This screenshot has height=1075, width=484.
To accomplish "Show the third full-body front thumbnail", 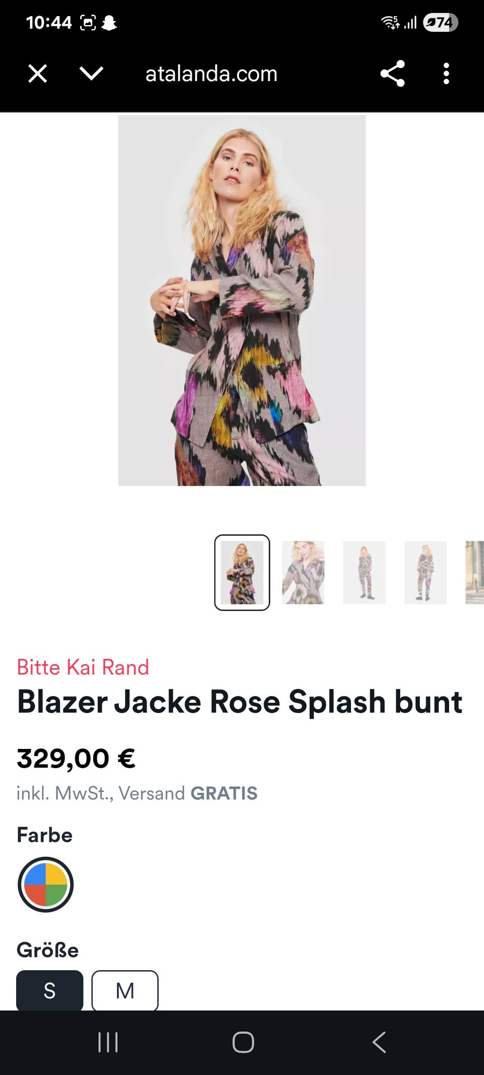I will pyautogui.click(x=364, y=573).
